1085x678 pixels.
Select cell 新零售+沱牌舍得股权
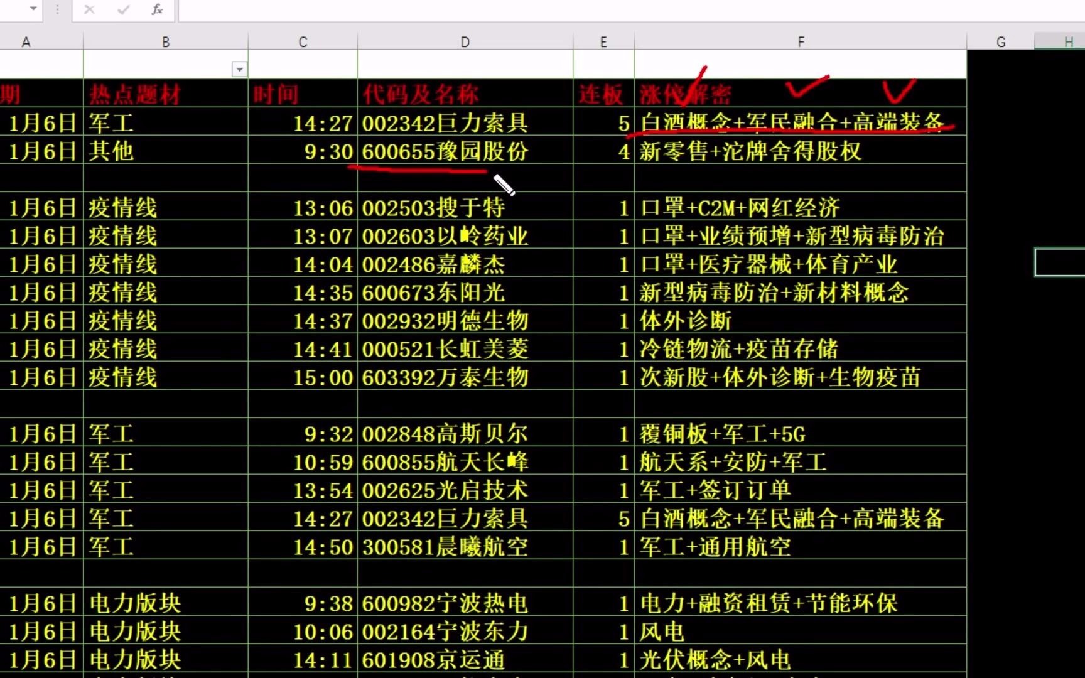(801, 151)
